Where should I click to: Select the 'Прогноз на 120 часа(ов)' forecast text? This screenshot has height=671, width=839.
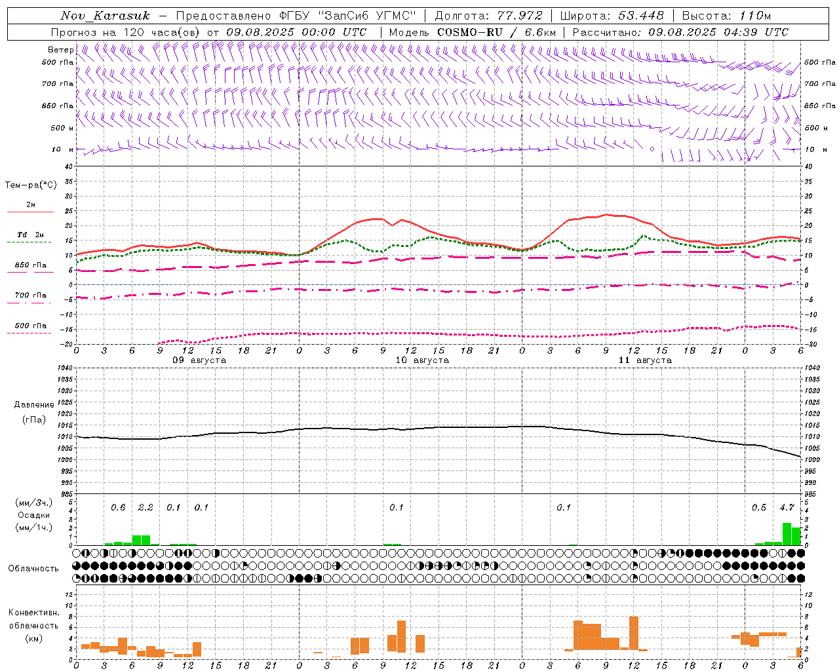(126, 32)
